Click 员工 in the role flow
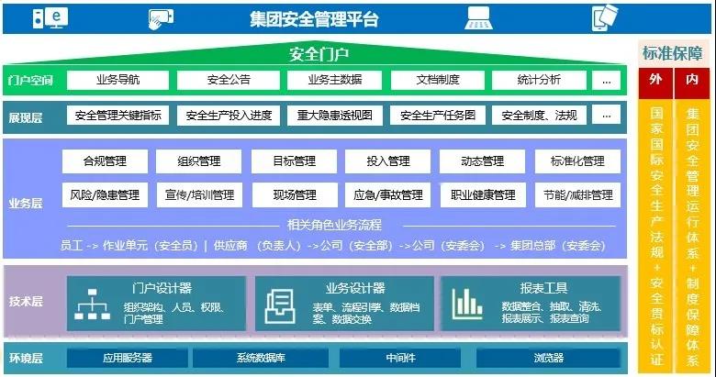The width and height of the screenshot is (716, 377). tap(72, 246)
